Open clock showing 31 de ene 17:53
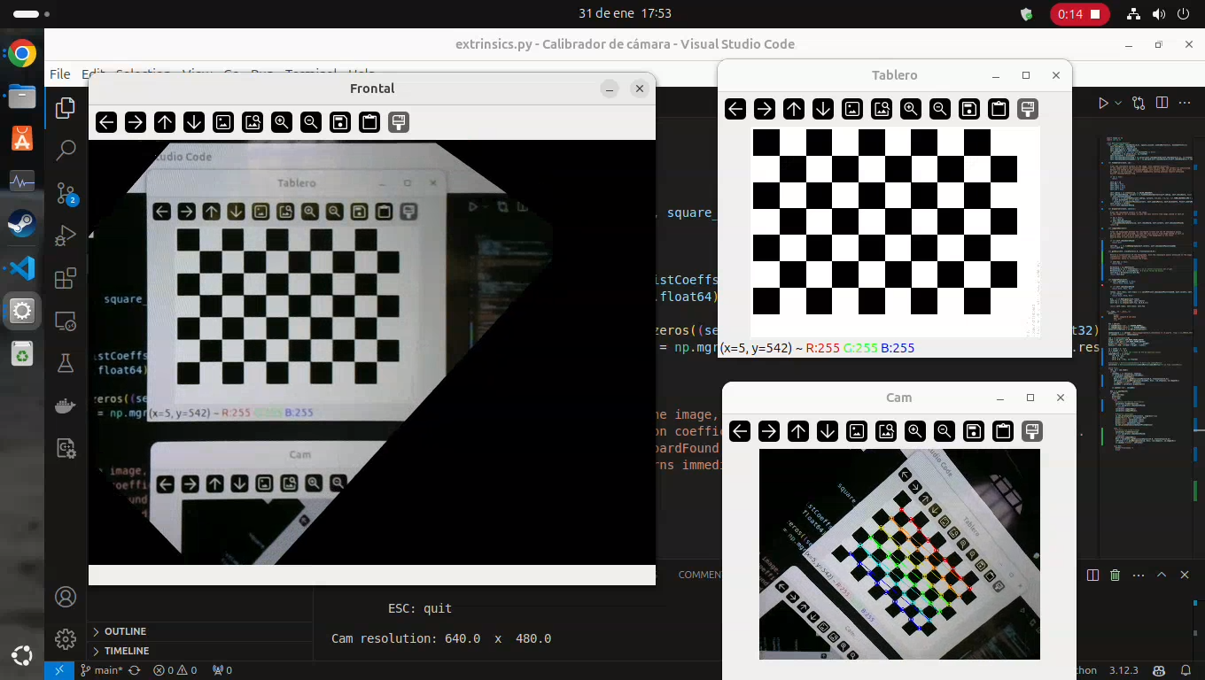1205x680 pixels. tap(625, 14)
